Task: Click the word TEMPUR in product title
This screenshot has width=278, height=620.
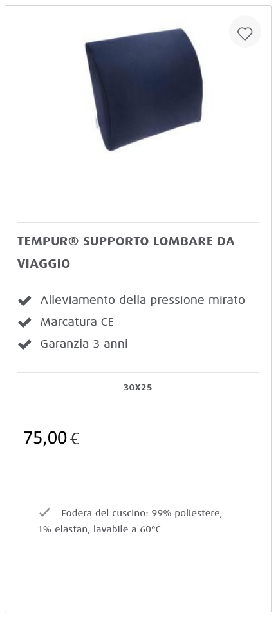Action: (43, 241)
